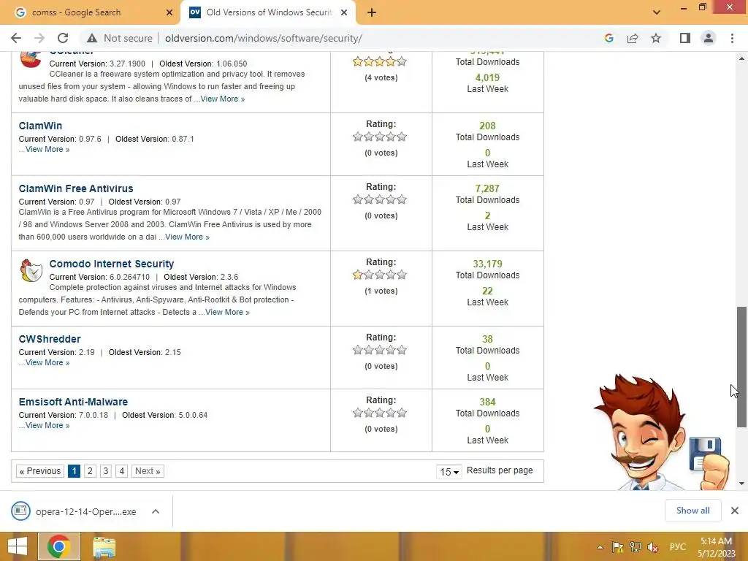
Task: Open a new tab with the plus icon
Action: click(x=372, y=13)
